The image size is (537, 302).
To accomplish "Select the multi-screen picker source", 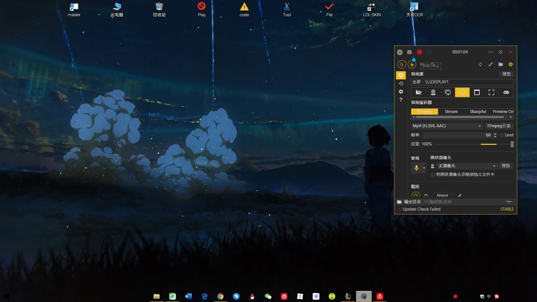I will click(x=448, y=92).
